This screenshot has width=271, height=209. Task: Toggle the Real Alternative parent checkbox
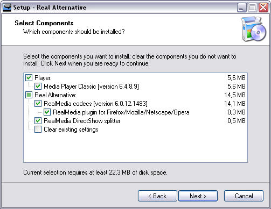[29, 95]
